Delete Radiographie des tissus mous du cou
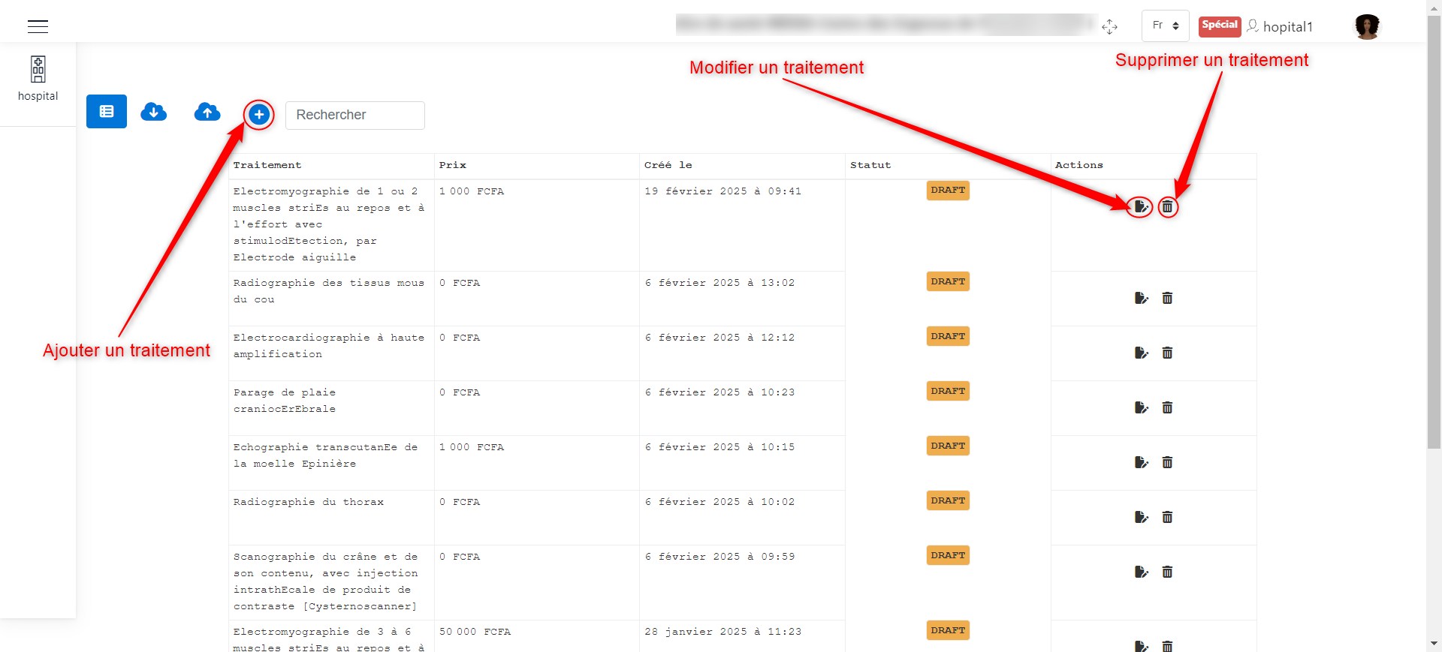 pos(1167,298)
